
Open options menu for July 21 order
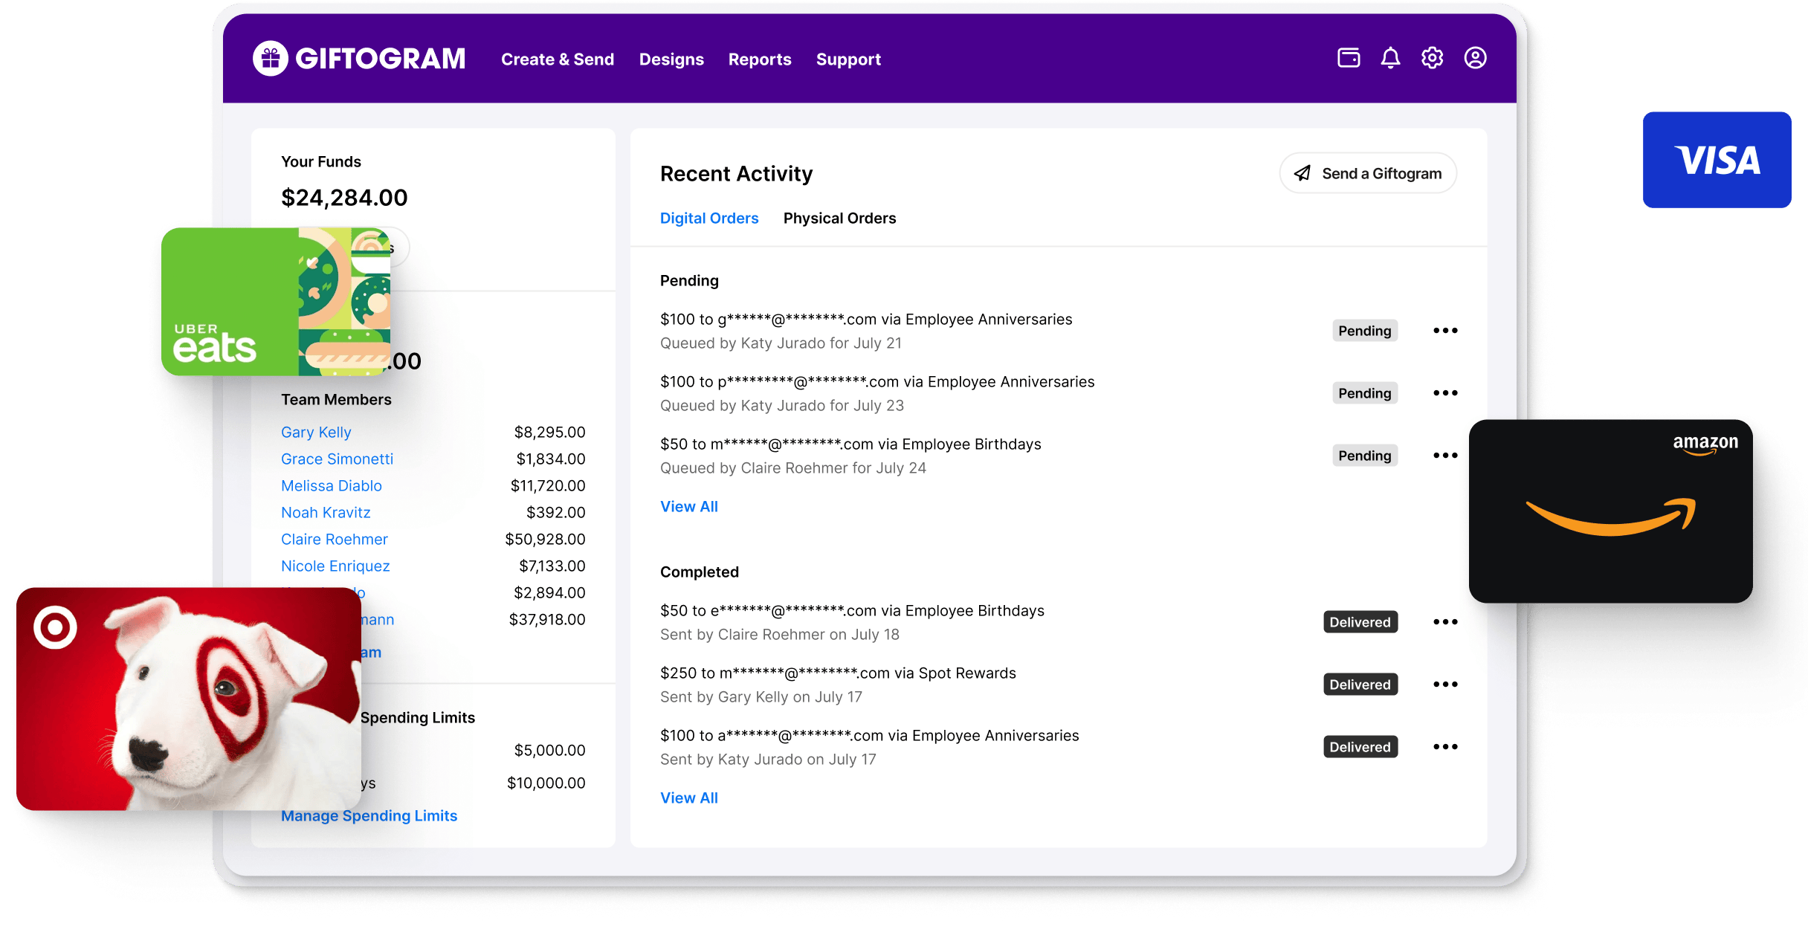point(1445,331)
